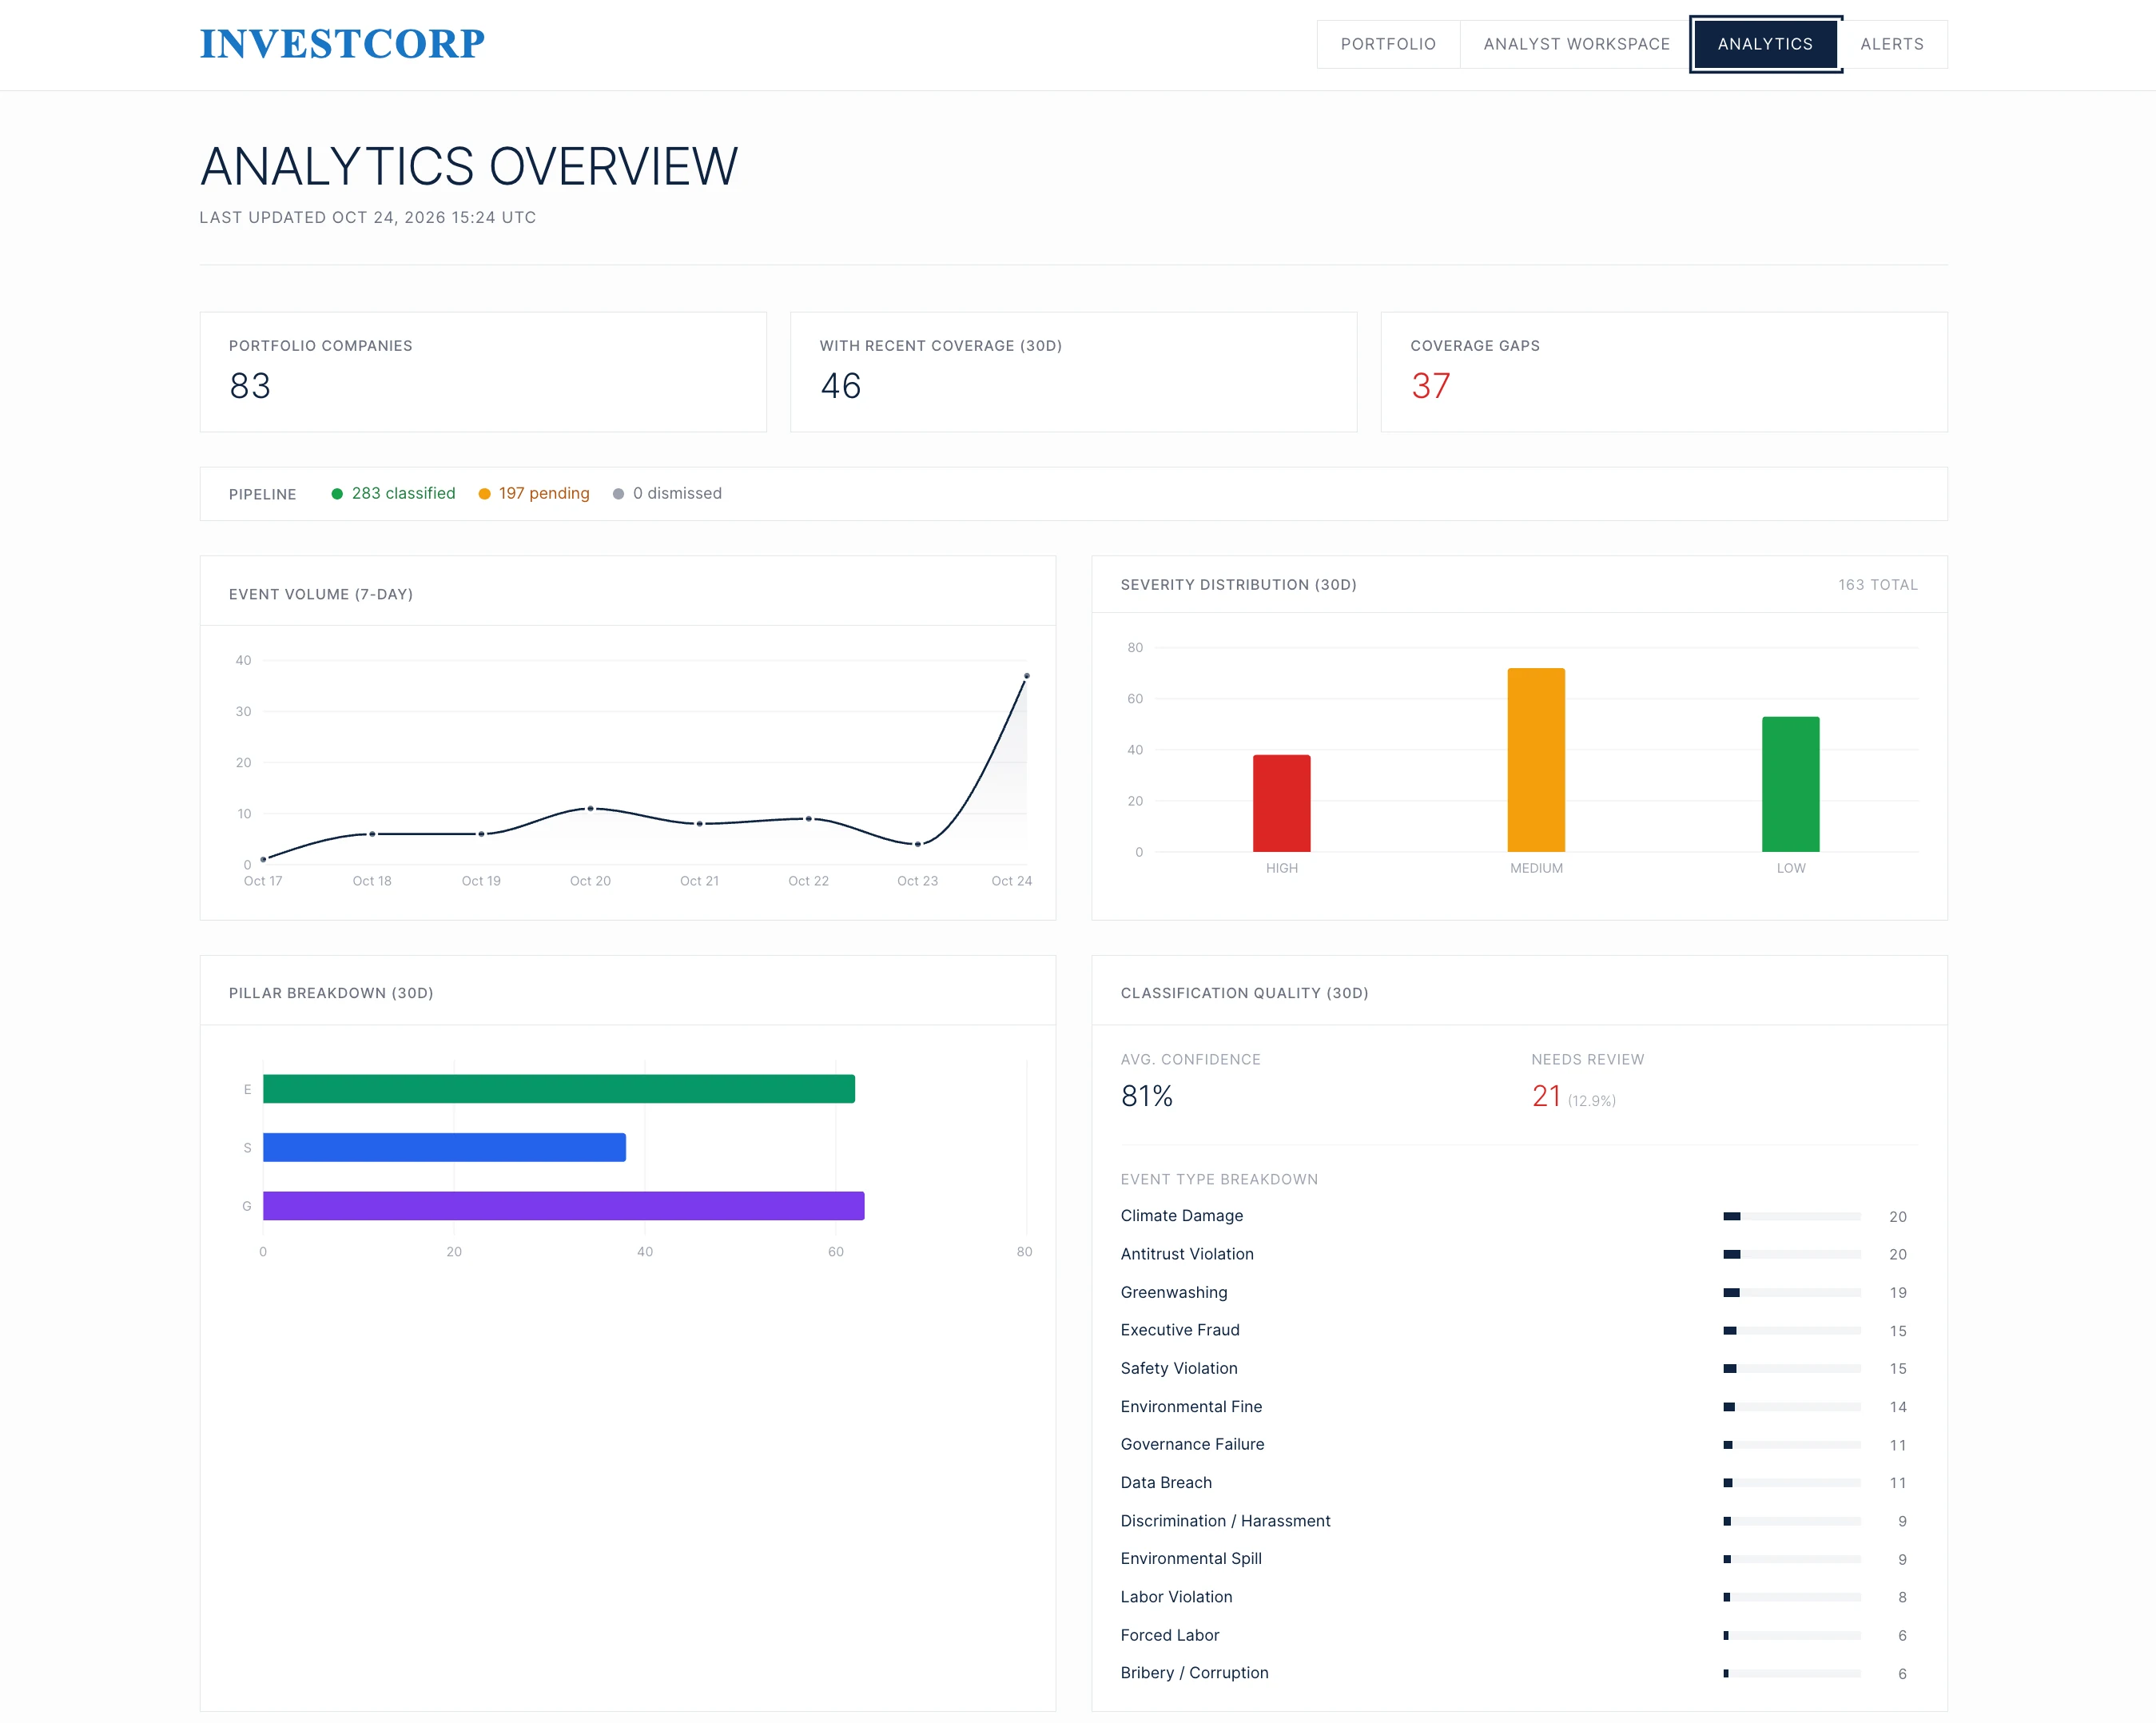
Task: Click the green E pillar bar
Action: [559, 1089]
